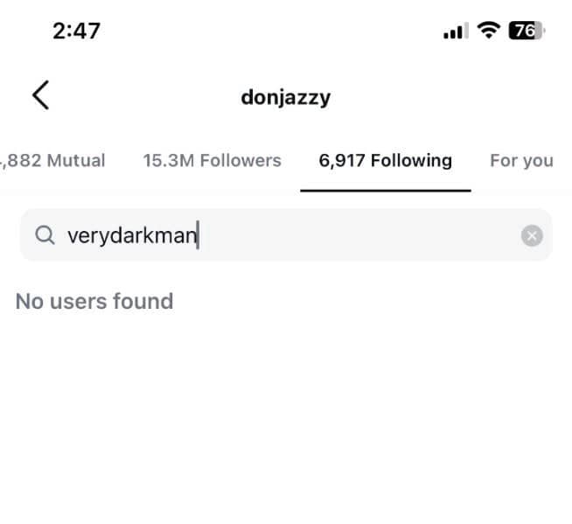Tap empty space inside the search bar
Image resolution: width=572 pixels, height=524 pixels.
[358, 235]
